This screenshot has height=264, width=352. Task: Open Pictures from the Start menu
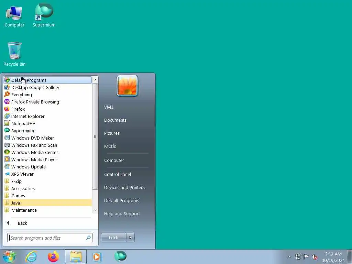click(112, 133)
